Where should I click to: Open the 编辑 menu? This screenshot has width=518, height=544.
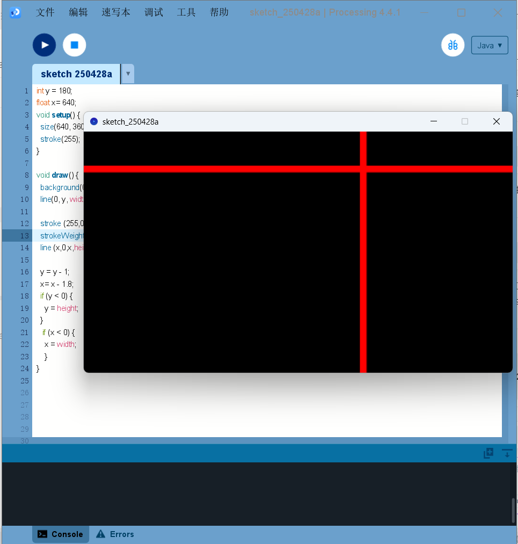tap(78, 12)
